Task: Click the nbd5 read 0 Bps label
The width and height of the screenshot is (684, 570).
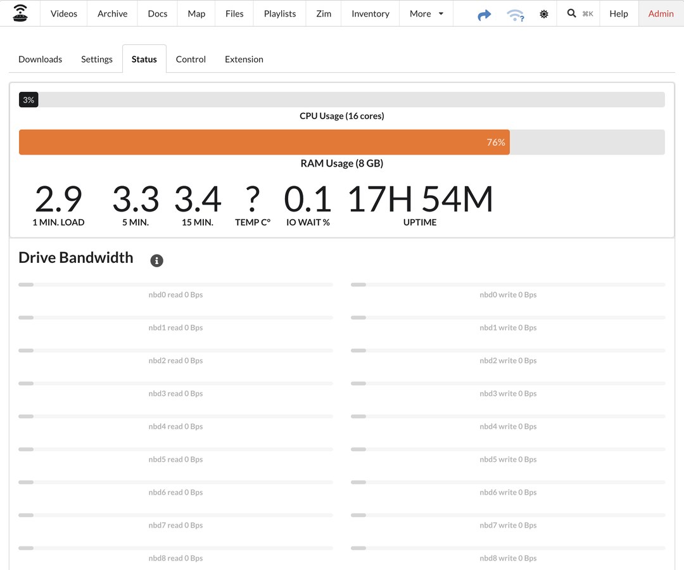Action: [x=175, y=459]
